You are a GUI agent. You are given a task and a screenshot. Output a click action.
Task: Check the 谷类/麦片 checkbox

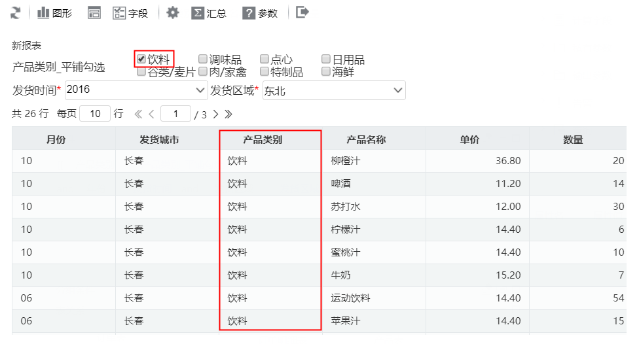click(141, 72)
